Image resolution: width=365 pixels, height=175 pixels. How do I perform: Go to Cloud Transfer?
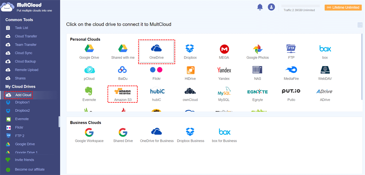(26, 36)
